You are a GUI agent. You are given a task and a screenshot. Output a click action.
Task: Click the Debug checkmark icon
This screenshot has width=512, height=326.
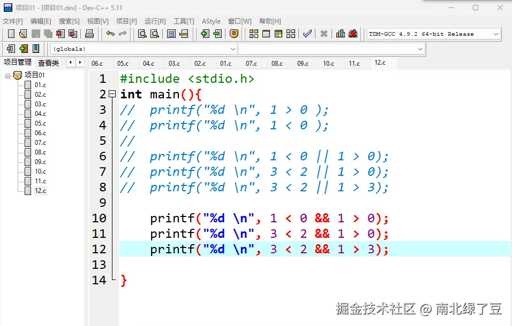(x=307, y=34)
